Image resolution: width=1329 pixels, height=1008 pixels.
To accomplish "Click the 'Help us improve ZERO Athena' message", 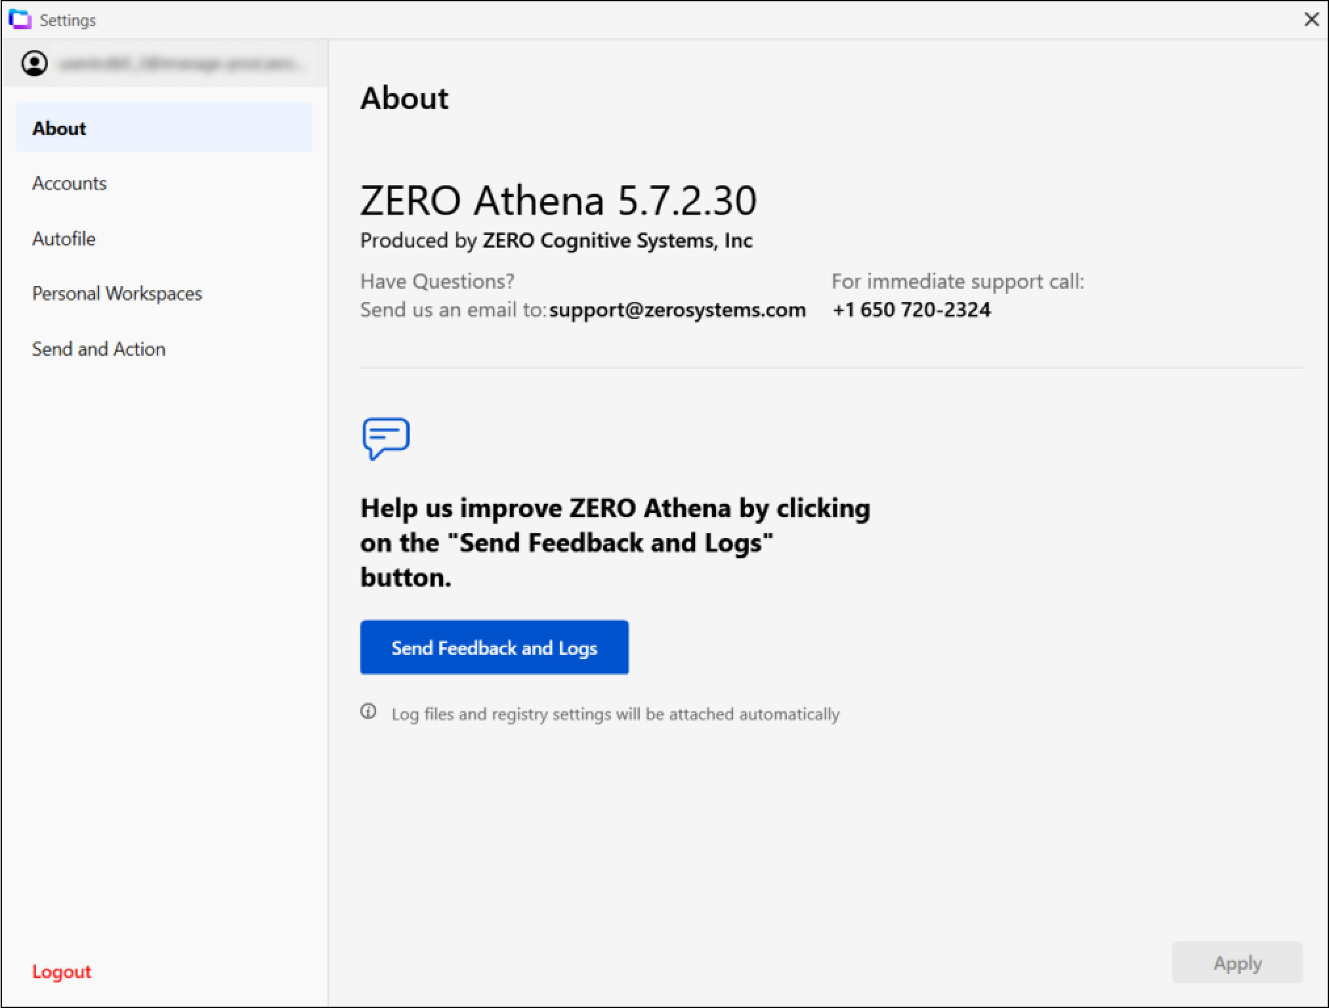I will coord(616,543).
